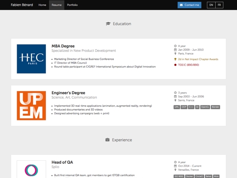
Task: Switch language to FR
Action: [x=219, y=5]
